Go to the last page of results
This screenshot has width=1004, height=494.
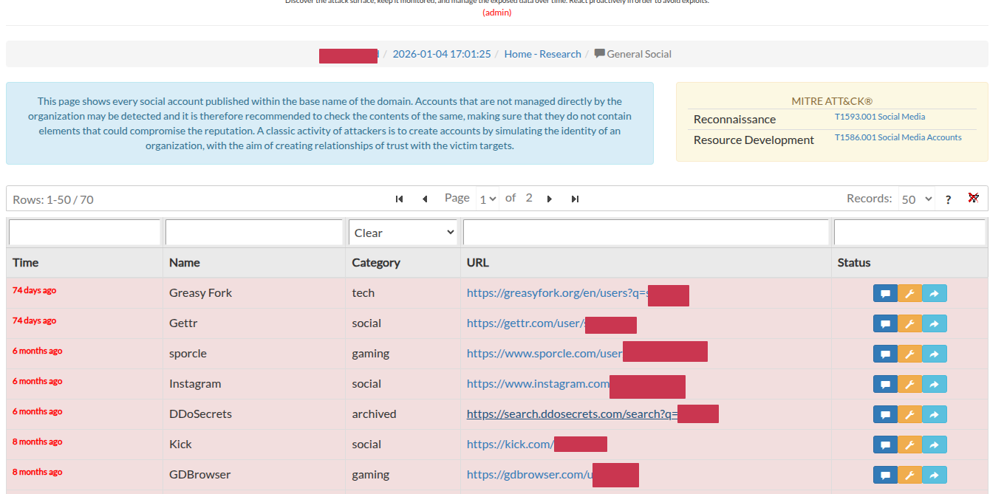pyautogui.click(x=575, y=199)
